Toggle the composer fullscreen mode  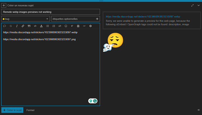click(x=192, y=5)
